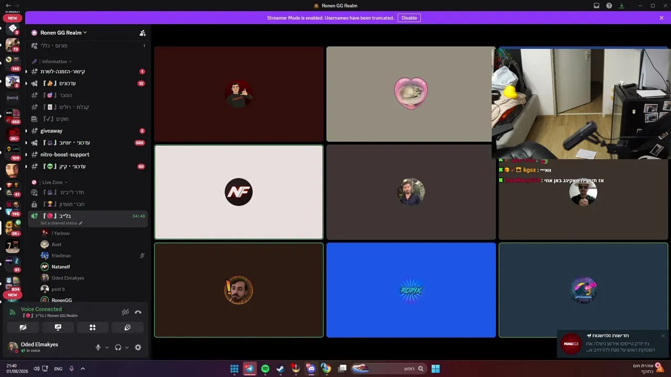Viewport: 671px width, 377px height.
Task: Open the green download update icon
Action: (622, 6)
